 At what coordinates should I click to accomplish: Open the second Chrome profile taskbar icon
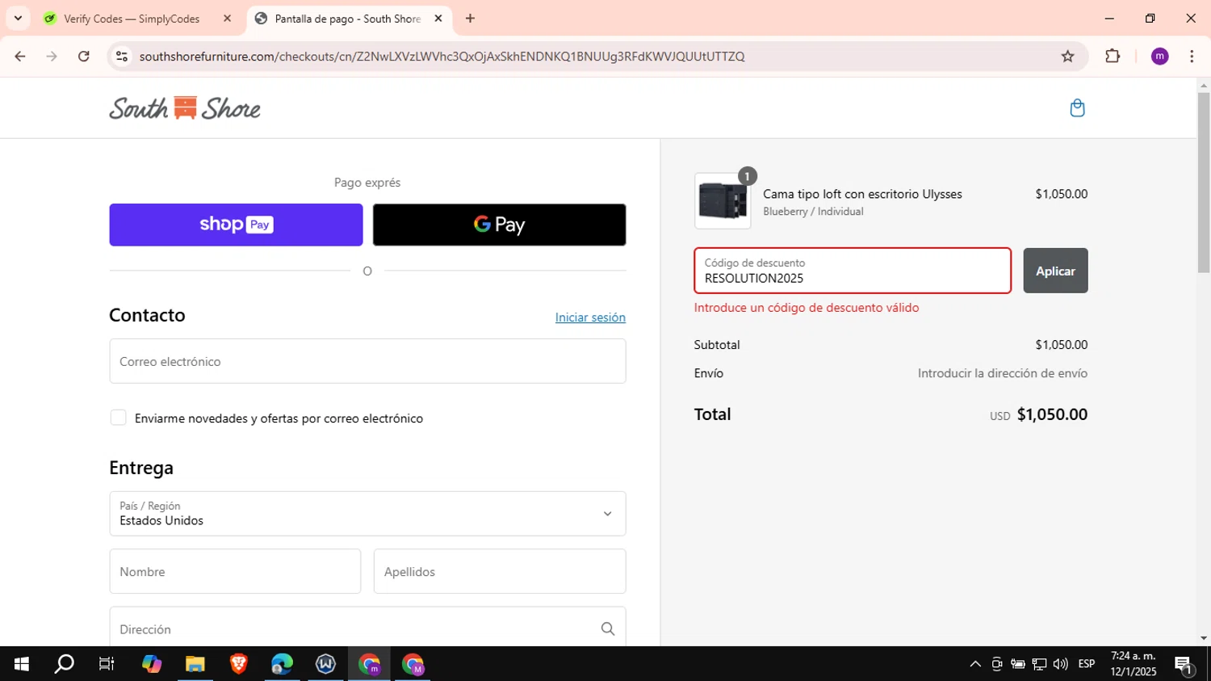(413, 664)
